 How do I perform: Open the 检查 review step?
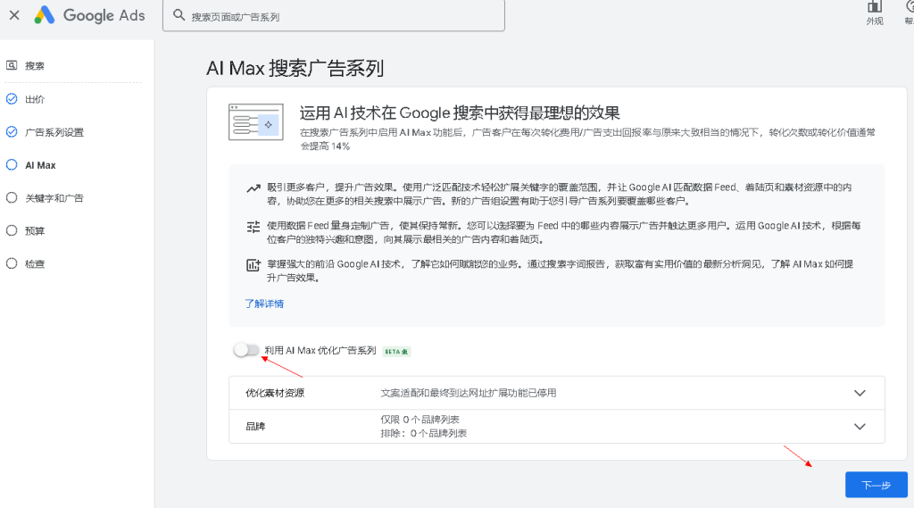coord(35,263)
